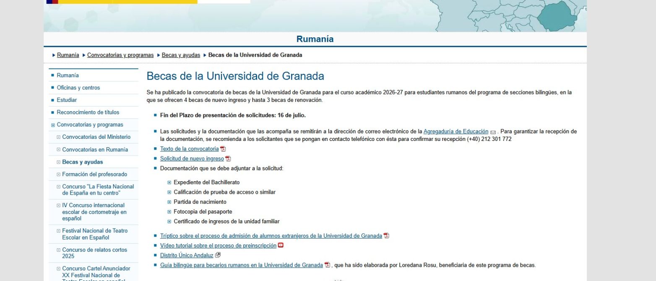Screen dimensions: 656x281
Task: Open Becas y ayudas sidebar entry
Action: (83, 162)
